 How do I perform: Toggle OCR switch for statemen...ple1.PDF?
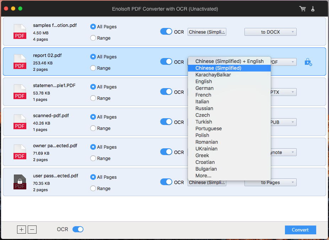[x=166, y=92]
